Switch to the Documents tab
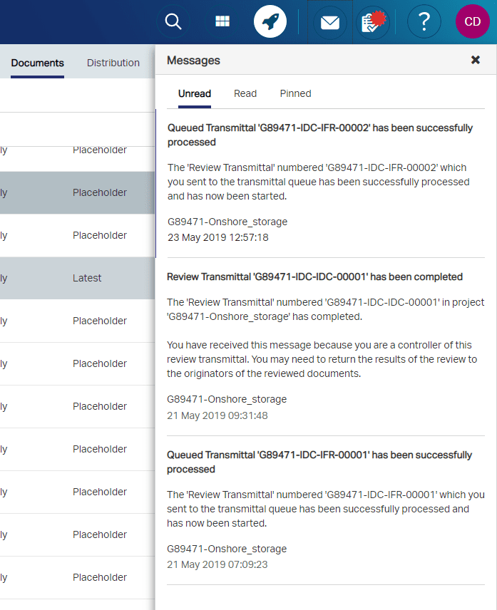Viewport: 497px width, 610px height. tap(37, 63)
